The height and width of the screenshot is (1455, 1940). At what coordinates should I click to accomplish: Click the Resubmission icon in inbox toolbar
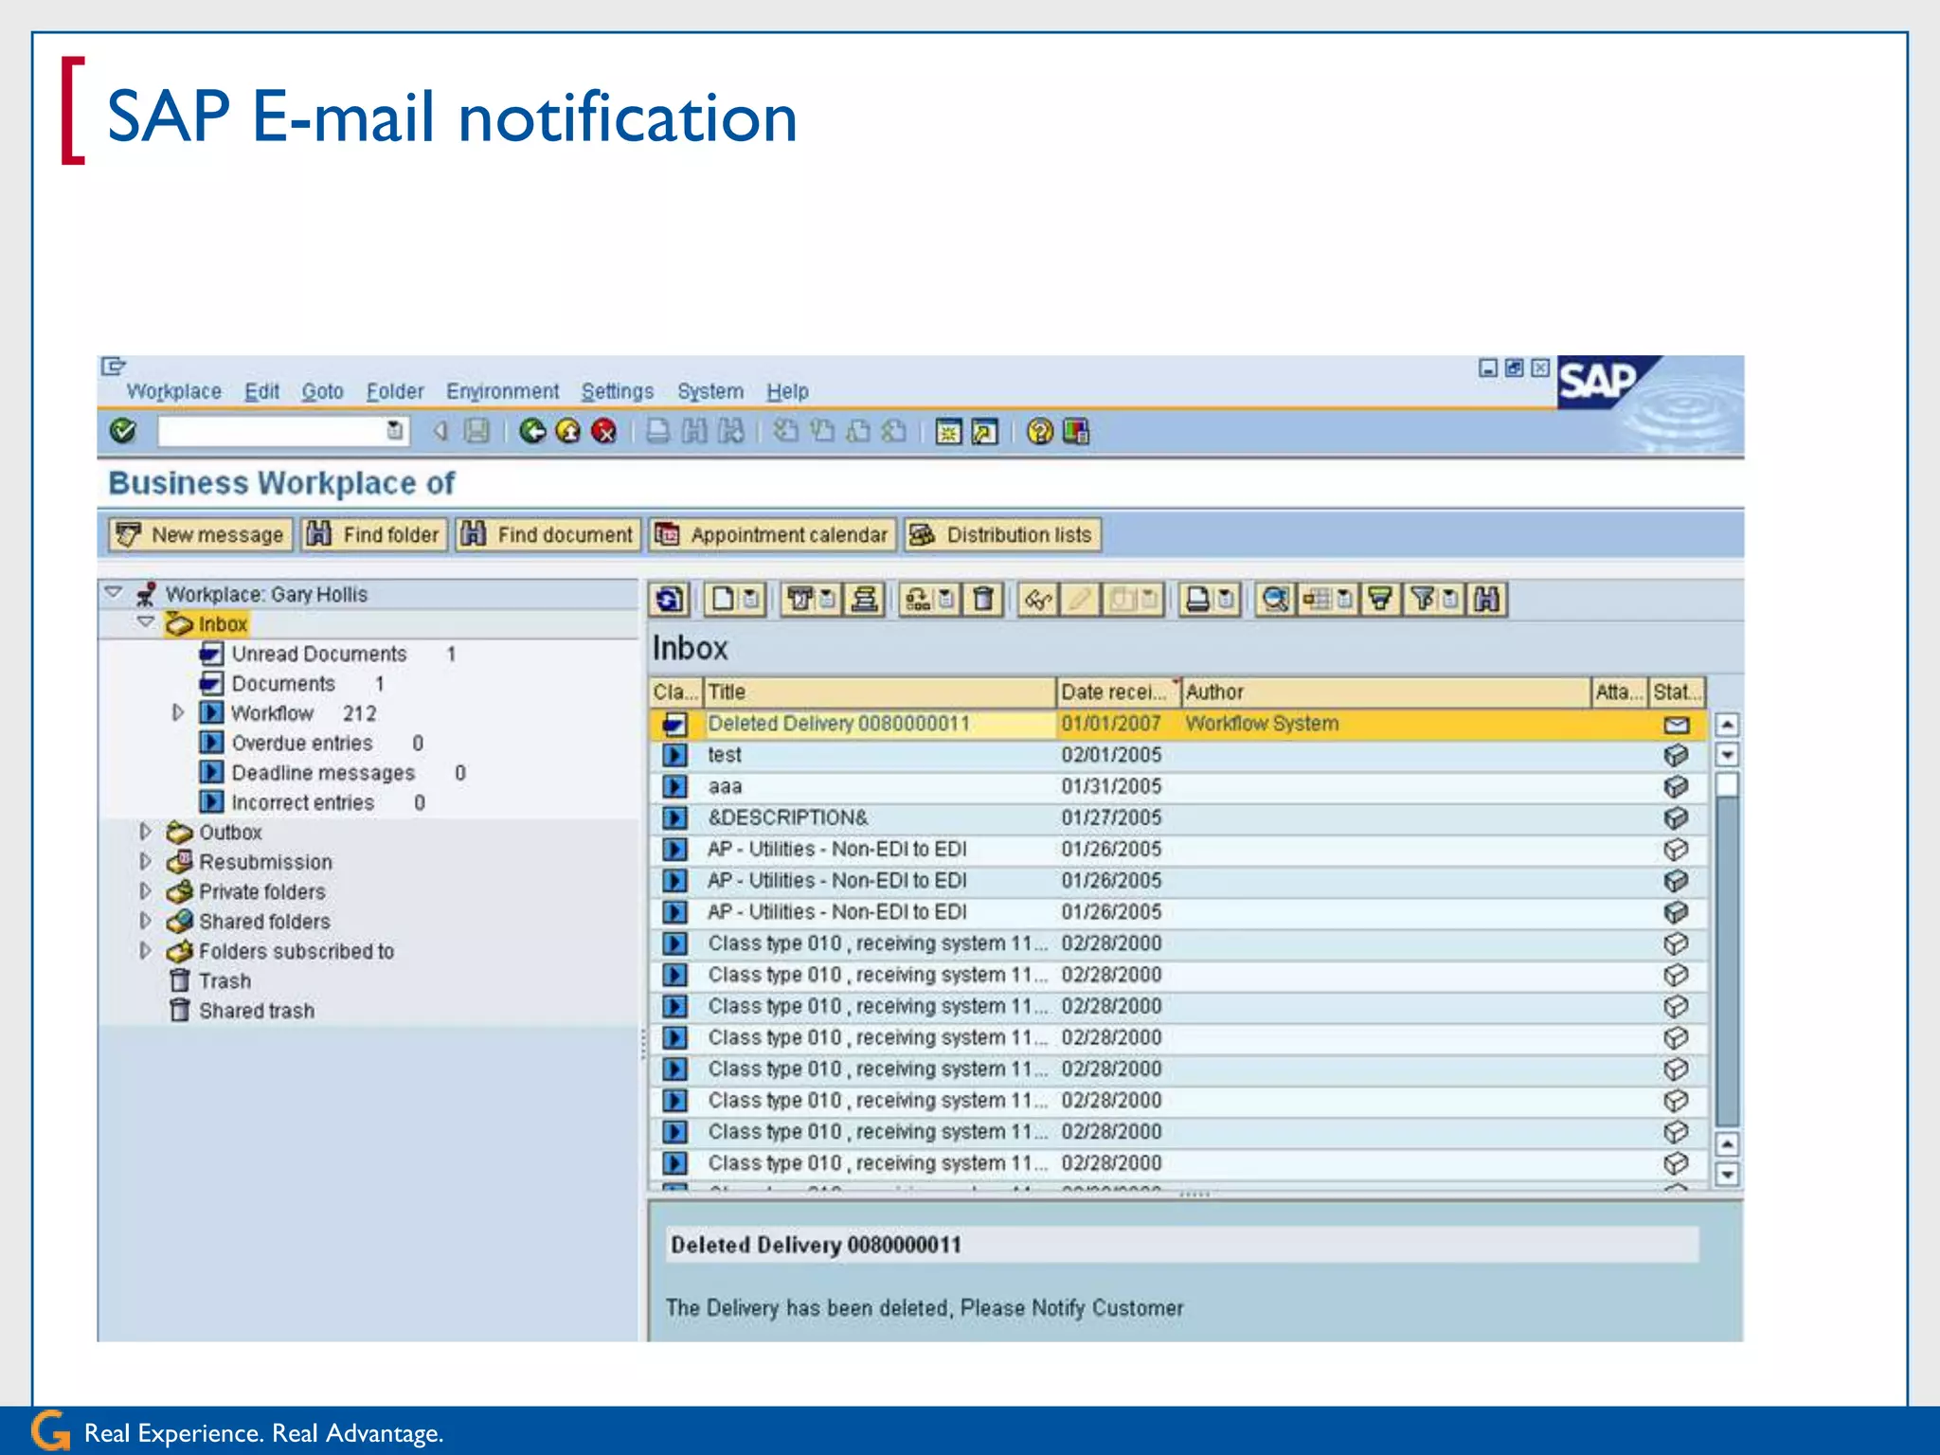(x=918, y=600)
